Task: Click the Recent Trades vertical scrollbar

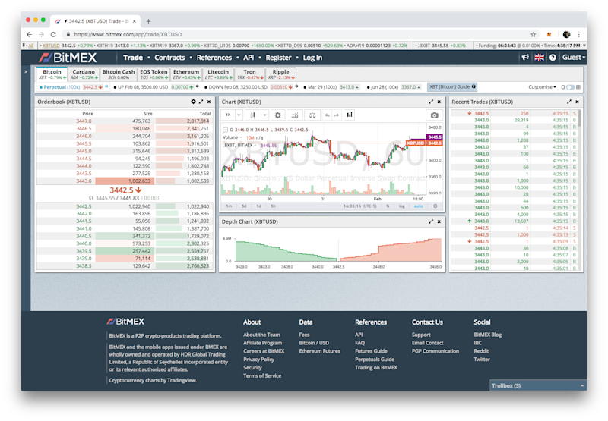Action: tap(580, 118)
